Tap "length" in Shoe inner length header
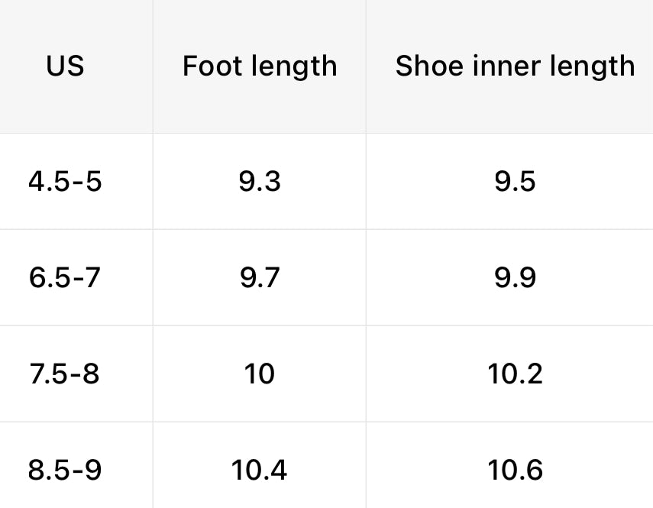 [596, 68]
